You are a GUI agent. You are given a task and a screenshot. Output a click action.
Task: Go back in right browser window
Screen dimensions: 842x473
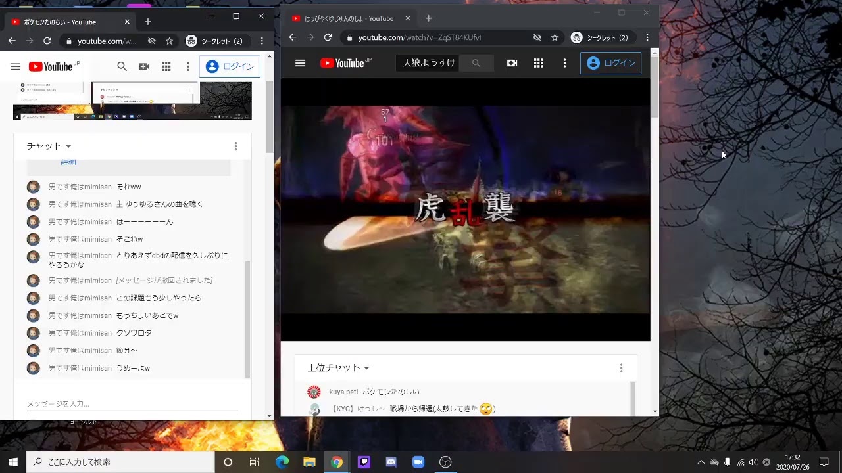click(293, 37)
